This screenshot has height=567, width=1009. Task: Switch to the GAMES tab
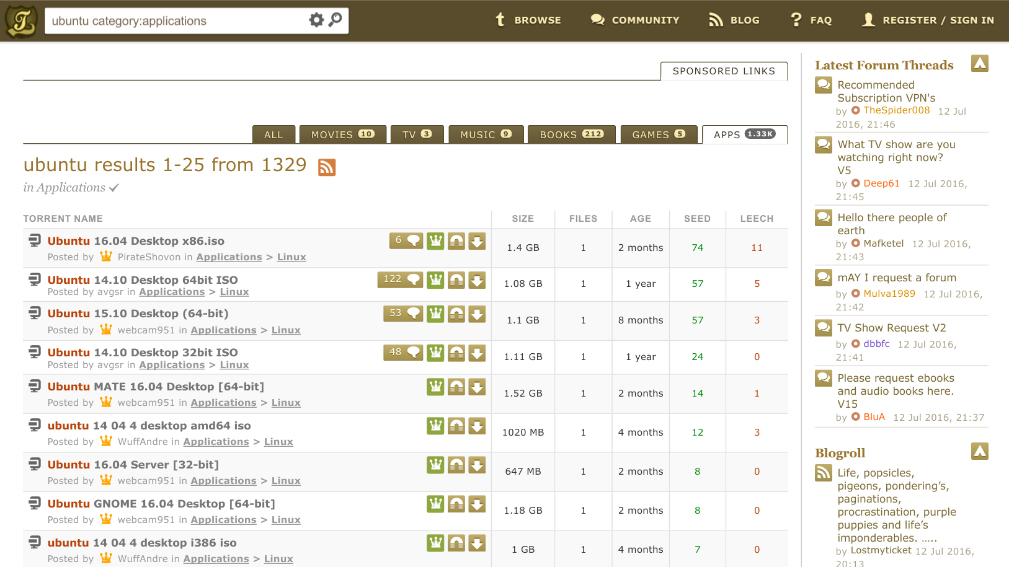click(x=659, y=134)
